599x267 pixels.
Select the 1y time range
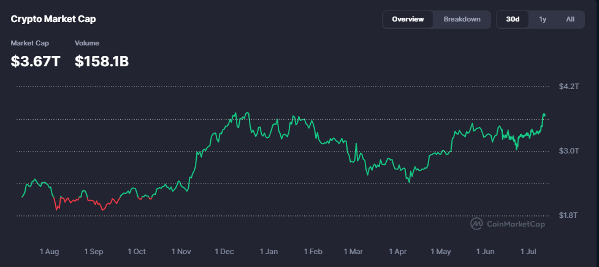[x=543, y=19]
